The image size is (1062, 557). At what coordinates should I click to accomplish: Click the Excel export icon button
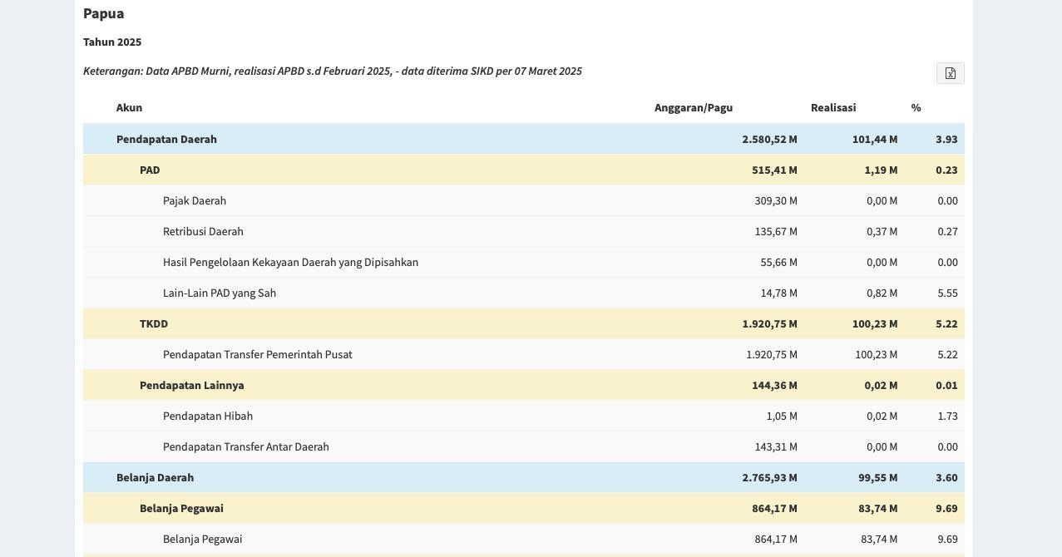(x=950, y=73)
